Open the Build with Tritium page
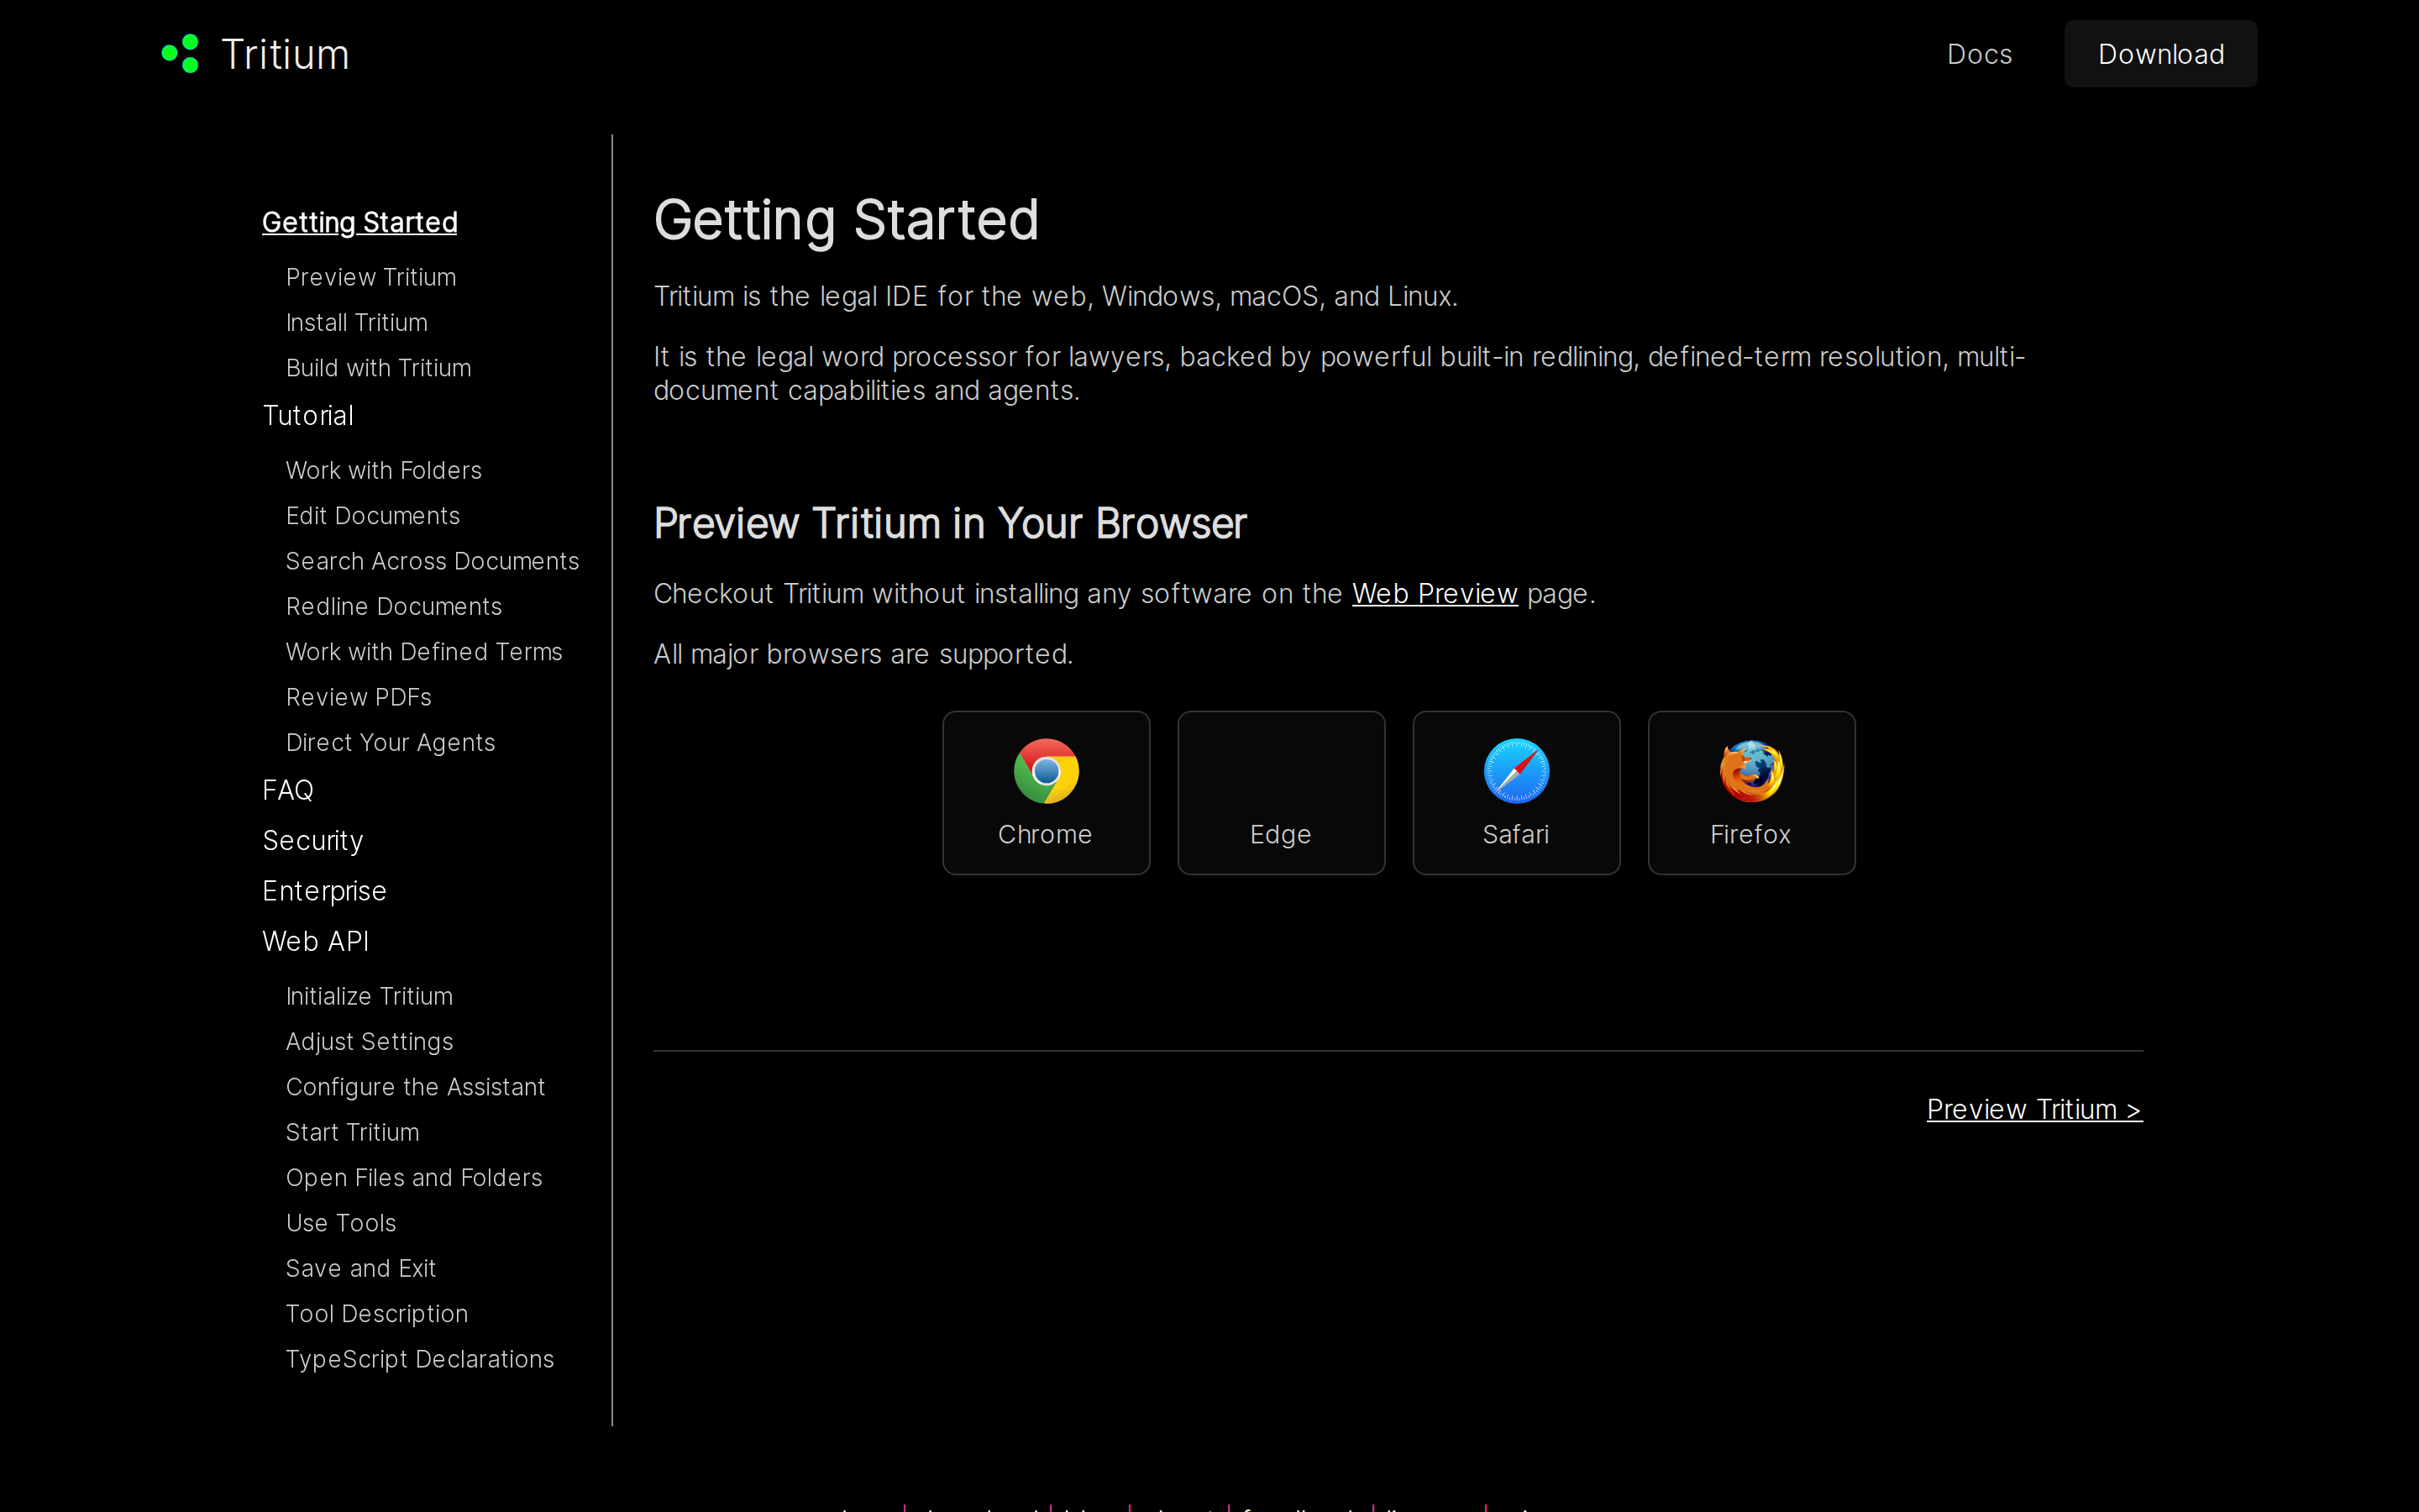Viewport: 2419px width, 1512px height. coord(379,368)
